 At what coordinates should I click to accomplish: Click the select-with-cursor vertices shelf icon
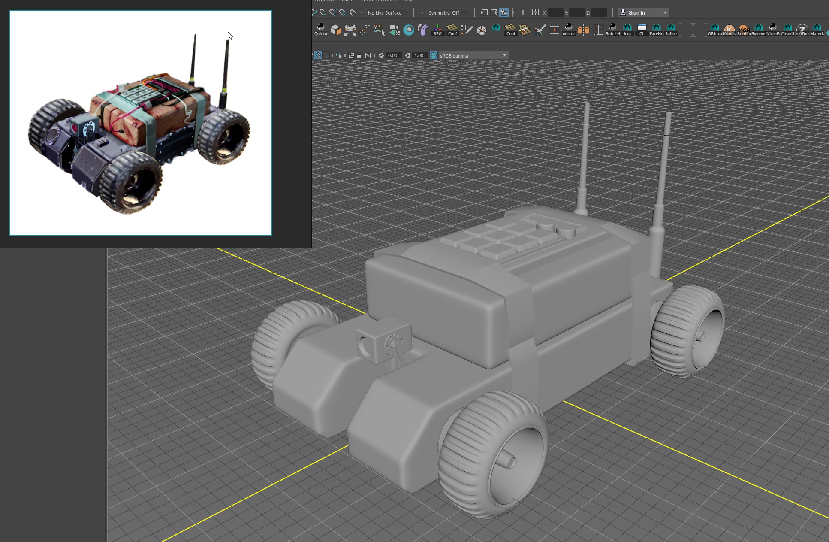379,30
